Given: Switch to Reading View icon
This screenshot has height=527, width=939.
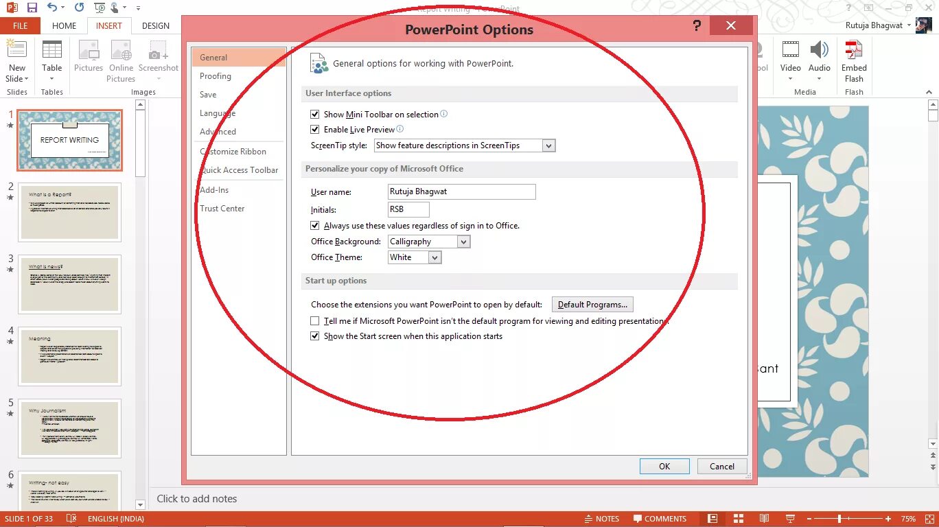Looking at the screenshot, I should click(764, 519).
